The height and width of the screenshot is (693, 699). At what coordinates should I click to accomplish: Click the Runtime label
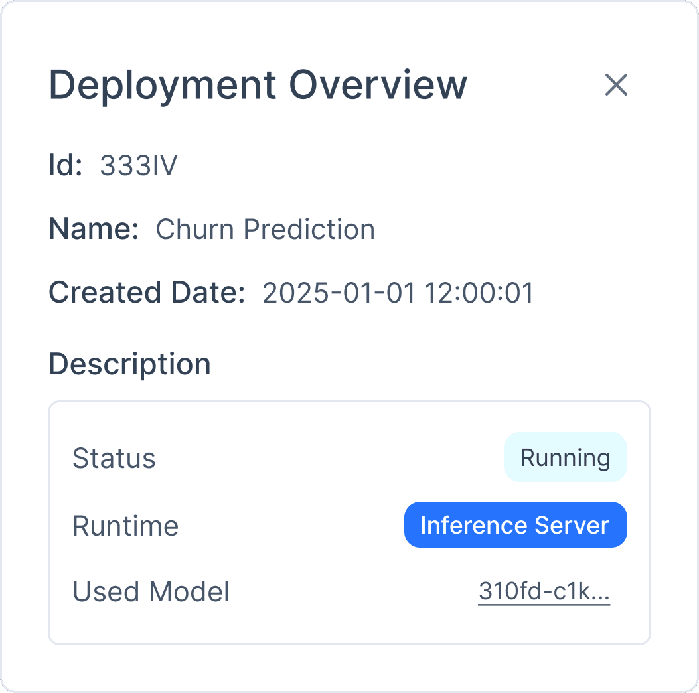[x=125, y=525]
